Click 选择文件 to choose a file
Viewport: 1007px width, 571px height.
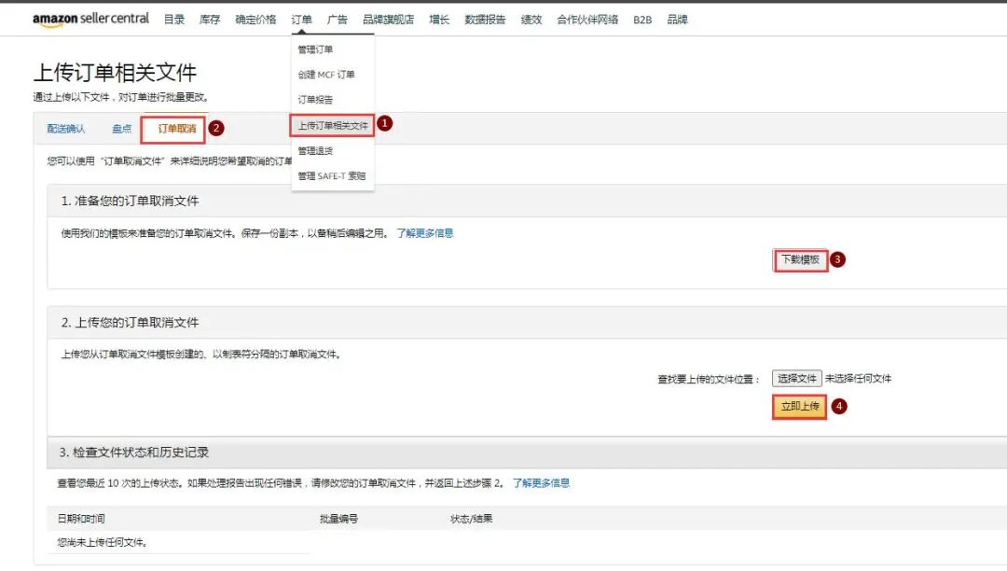[x=797, y=378]
